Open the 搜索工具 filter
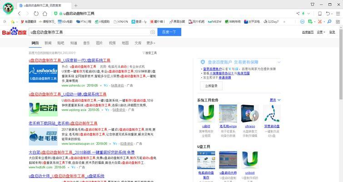 149,53
